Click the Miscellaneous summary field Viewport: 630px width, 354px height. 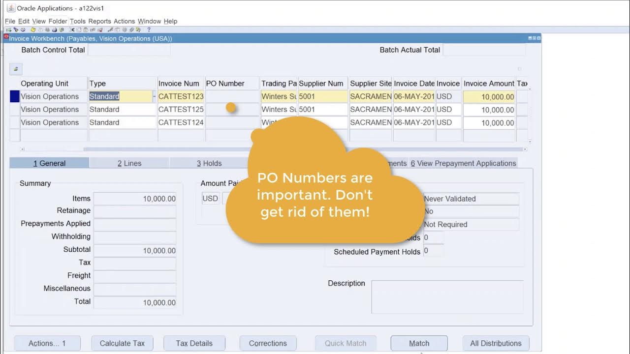click(135, 289)
